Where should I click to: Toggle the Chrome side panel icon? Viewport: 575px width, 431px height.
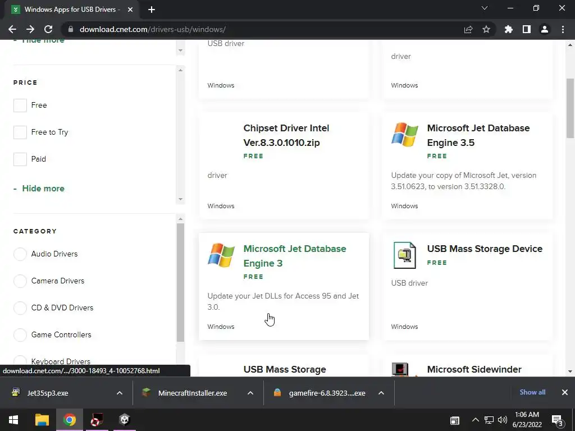coord(527,29)
